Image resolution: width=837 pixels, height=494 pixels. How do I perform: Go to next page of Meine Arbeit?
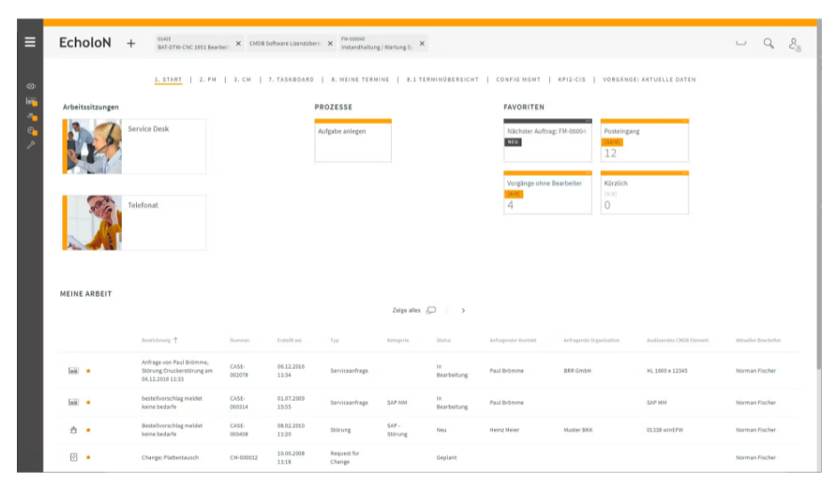click(463, 311)
